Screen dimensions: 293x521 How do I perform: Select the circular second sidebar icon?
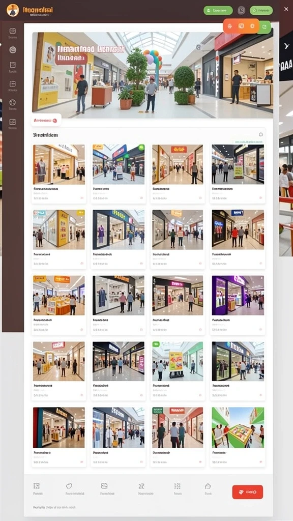[13, 50]
